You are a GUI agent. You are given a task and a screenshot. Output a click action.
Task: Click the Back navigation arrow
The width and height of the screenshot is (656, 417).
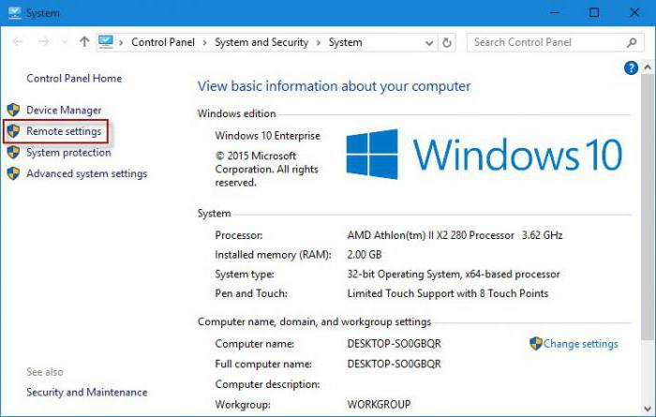point(19,42)
